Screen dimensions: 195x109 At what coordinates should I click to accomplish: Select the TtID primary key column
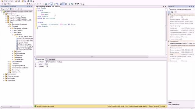pyautogui.click(x=25, y=37)
